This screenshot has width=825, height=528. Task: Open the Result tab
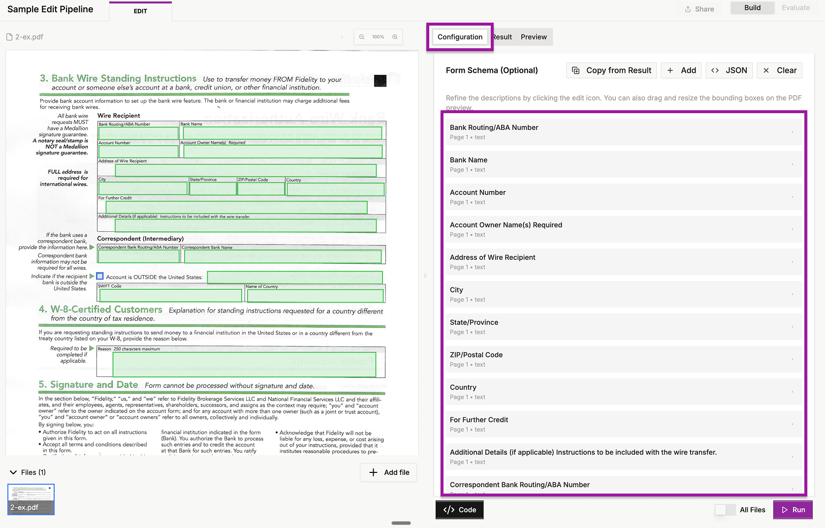503,37
